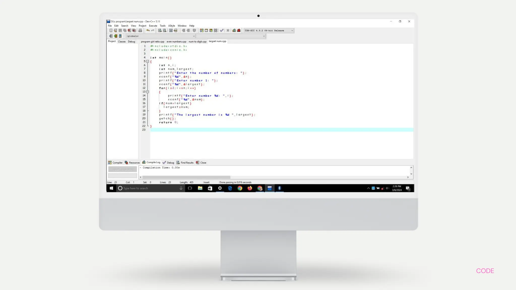The height and width of the screenshot is (290, 516).
Task: Open the Execute menu
Action: [x=153, y=26]
